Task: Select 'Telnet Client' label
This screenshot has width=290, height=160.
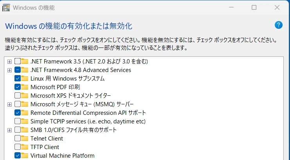Action: coord(47,139)
